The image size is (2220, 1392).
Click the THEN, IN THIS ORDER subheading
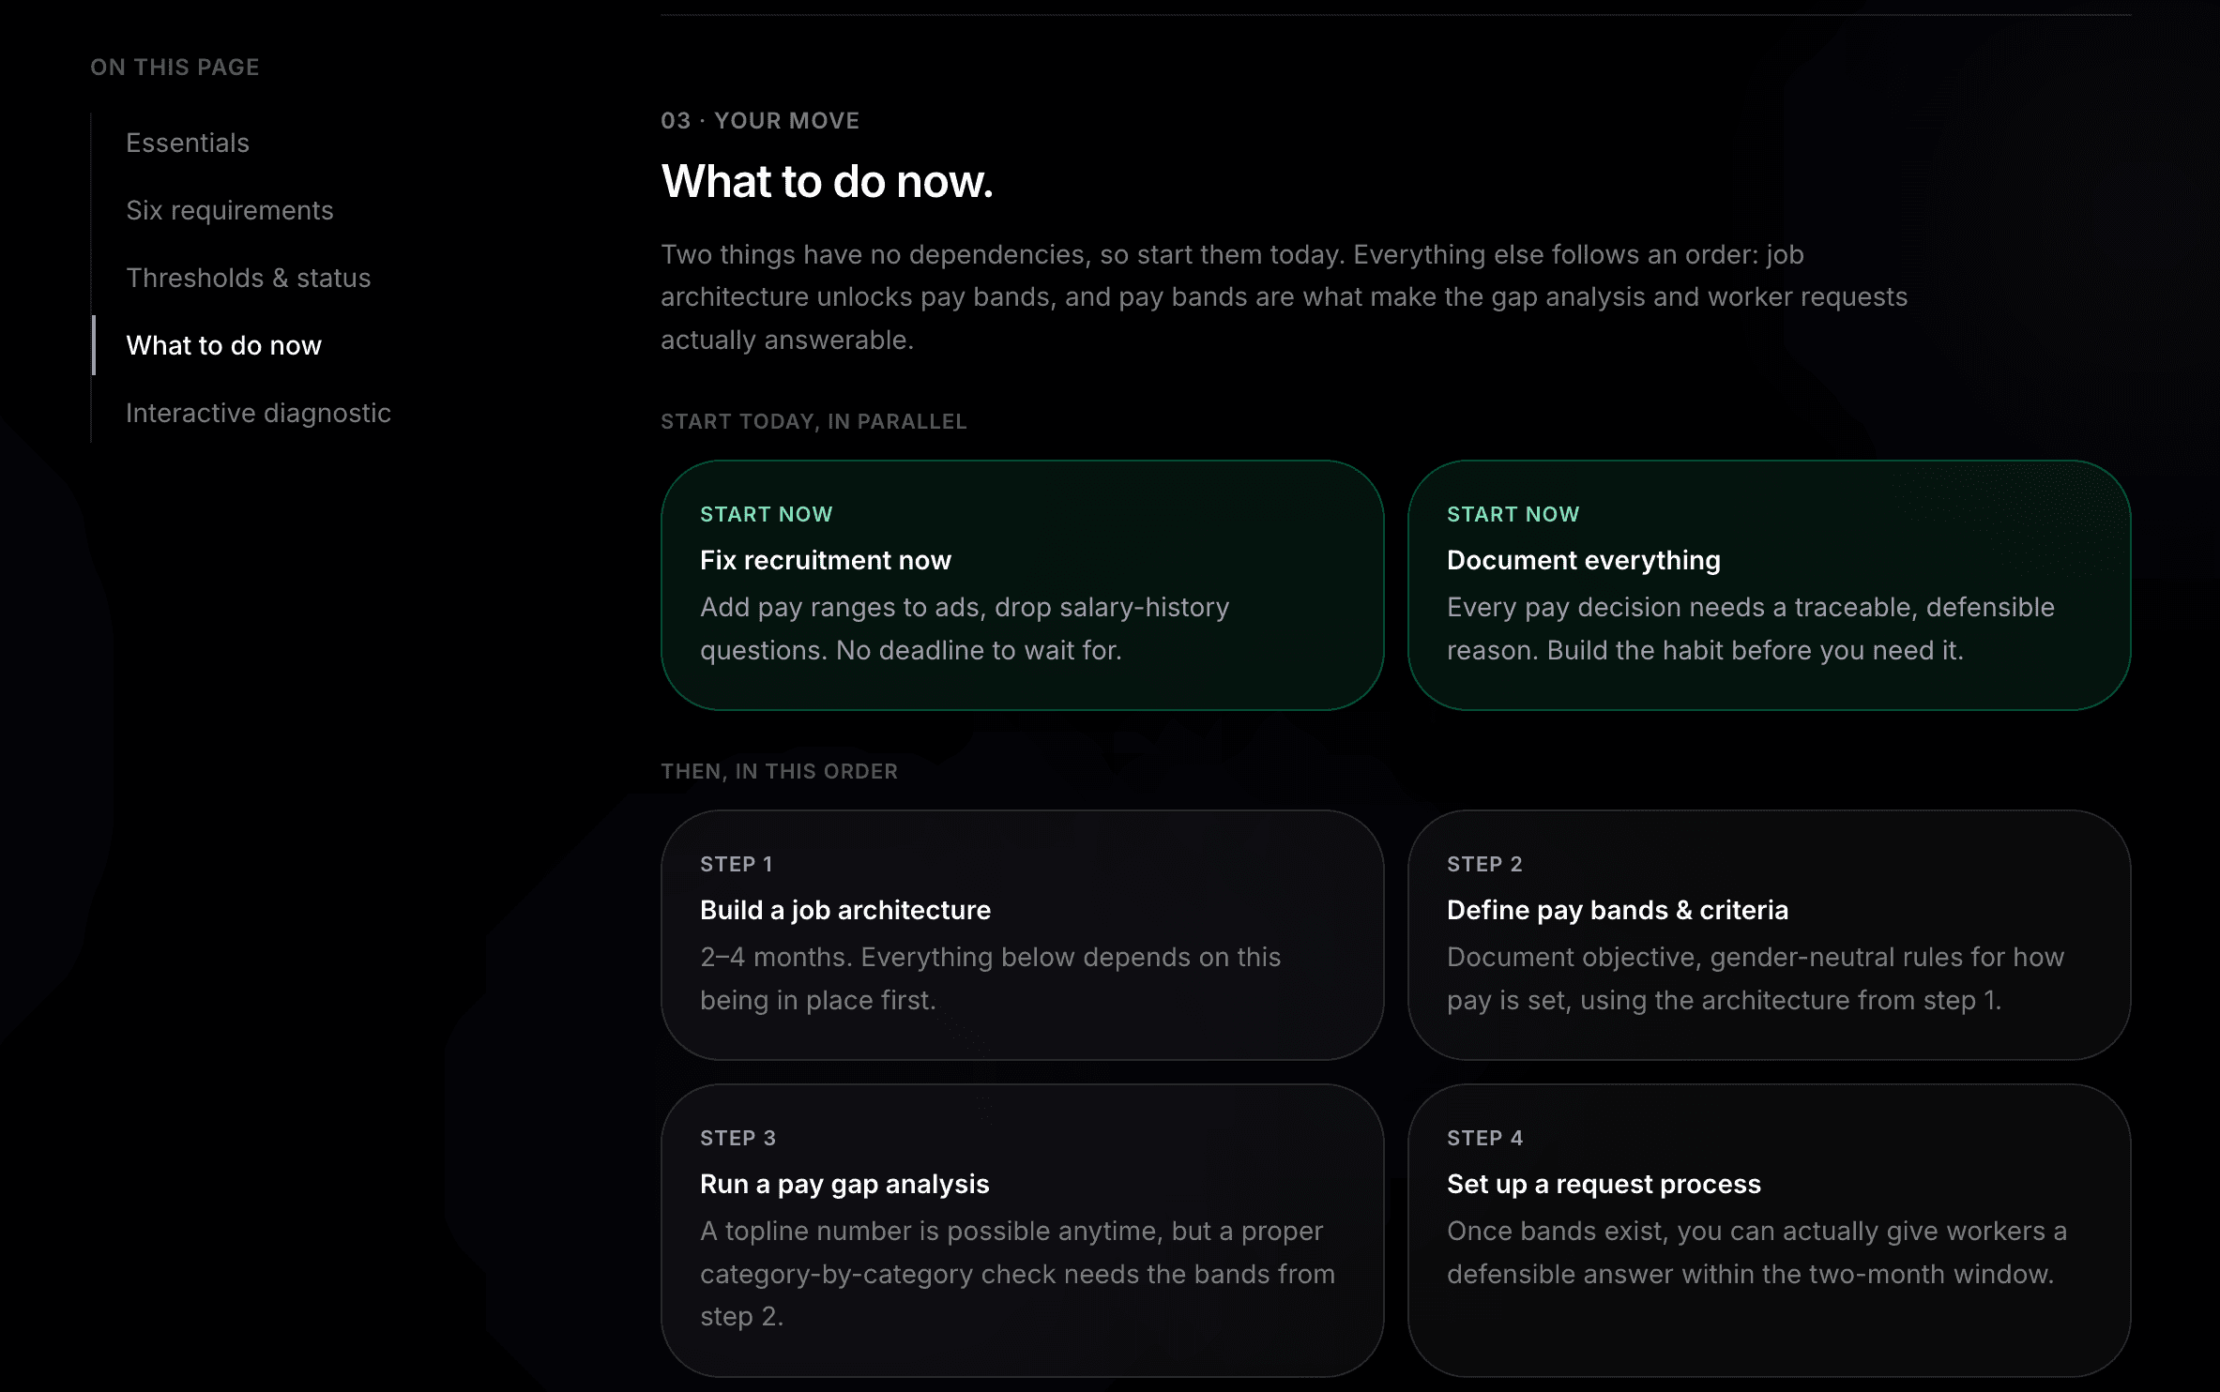[x=780, y=771]
